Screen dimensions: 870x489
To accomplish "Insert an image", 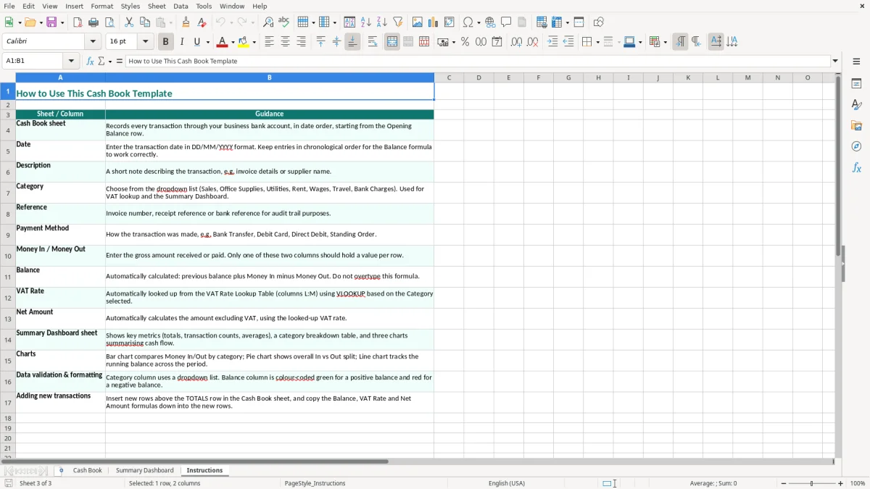I will (418, 22).
